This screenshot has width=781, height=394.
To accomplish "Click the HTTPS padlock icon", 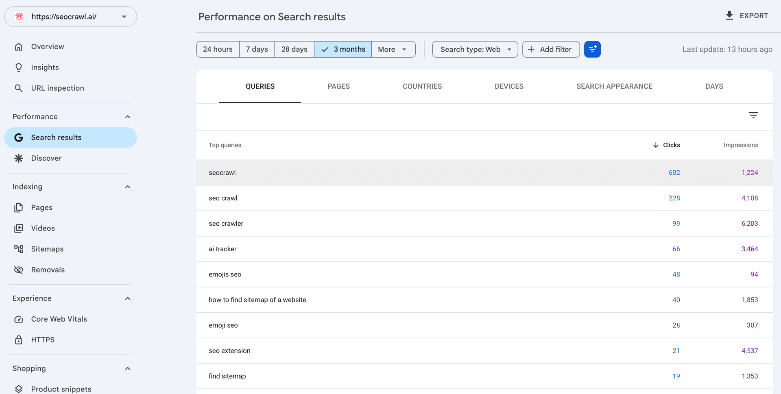I will (19, 340).
